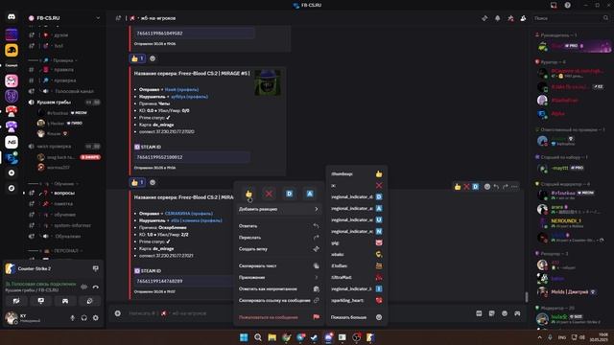Viewport: 614px width, 345px height.
Task: Toggle channel notification bell in header
Action: tap(497, 18)
